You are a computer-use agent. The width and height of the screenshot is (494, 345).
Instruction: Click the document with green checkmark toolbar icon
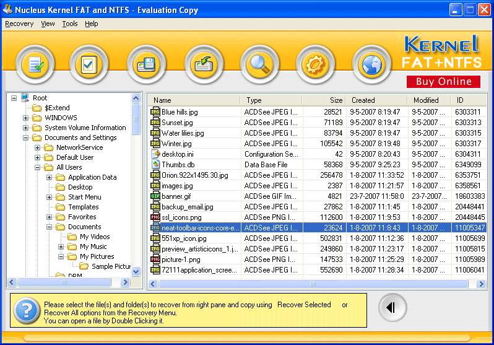click(35, 64)
